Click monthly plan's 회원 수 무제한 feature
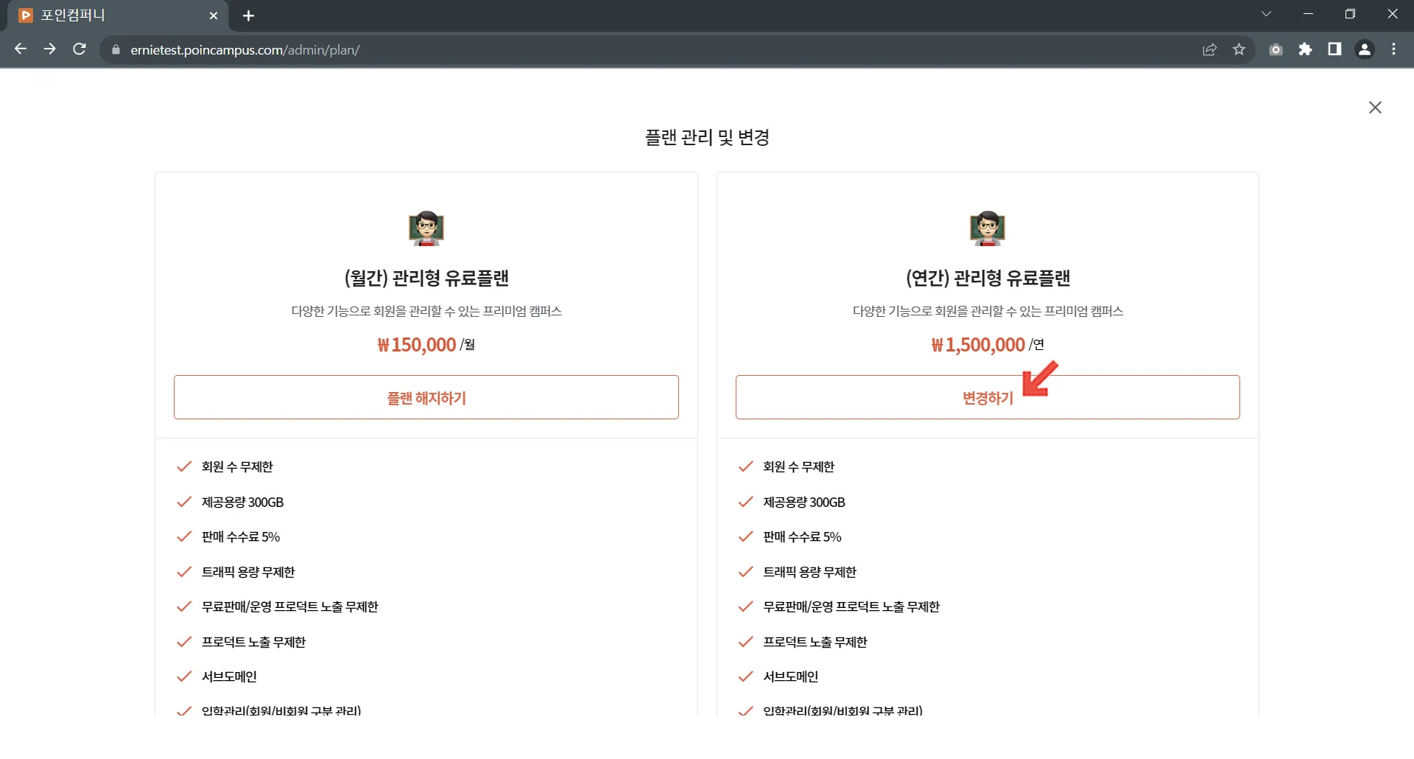The image size is (1414, 759). coord(237,466)
